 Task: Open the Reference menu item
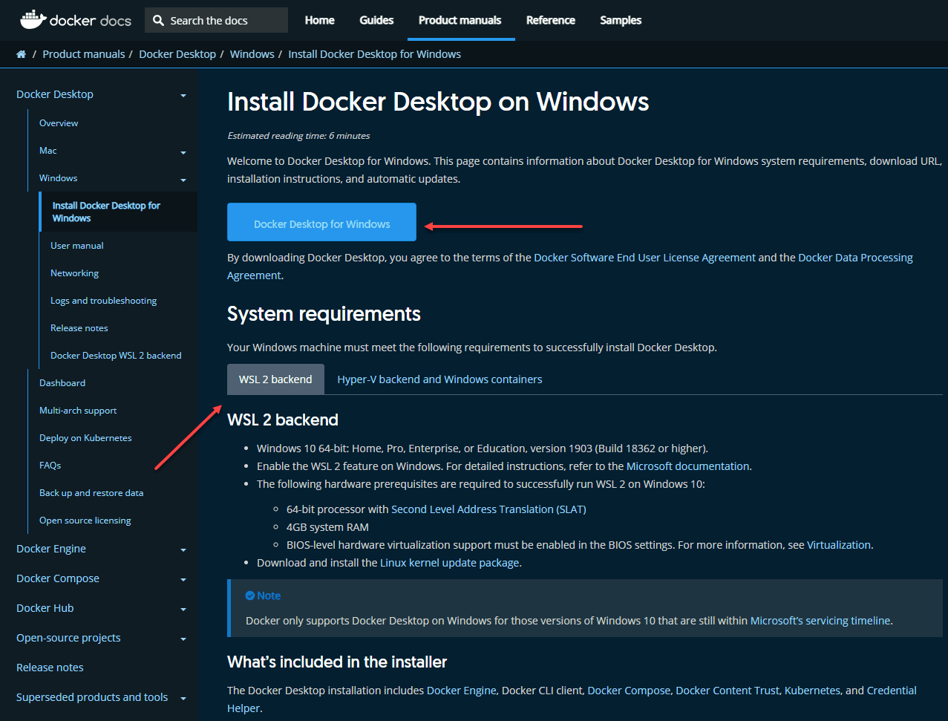pos(550,20)
